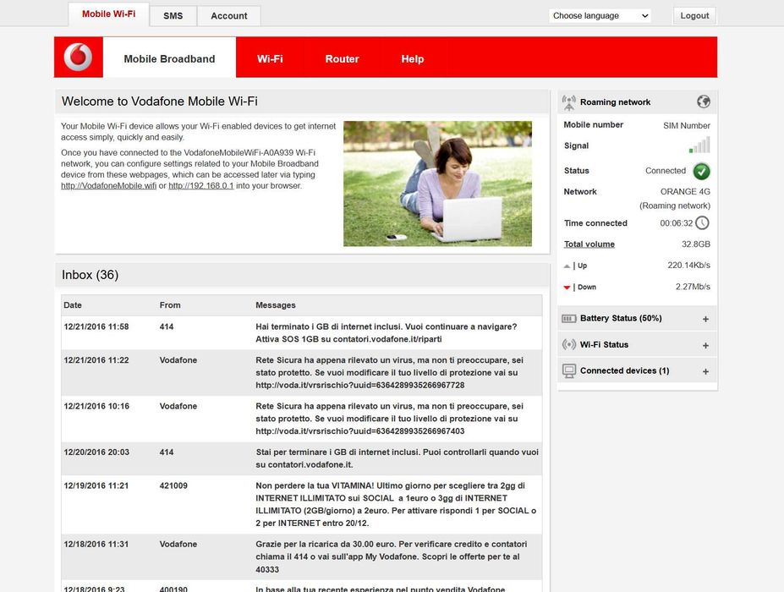Switch to the Mobile Wi-Fi tab
This screenshot has width=784, height=592.
point(108,14)
